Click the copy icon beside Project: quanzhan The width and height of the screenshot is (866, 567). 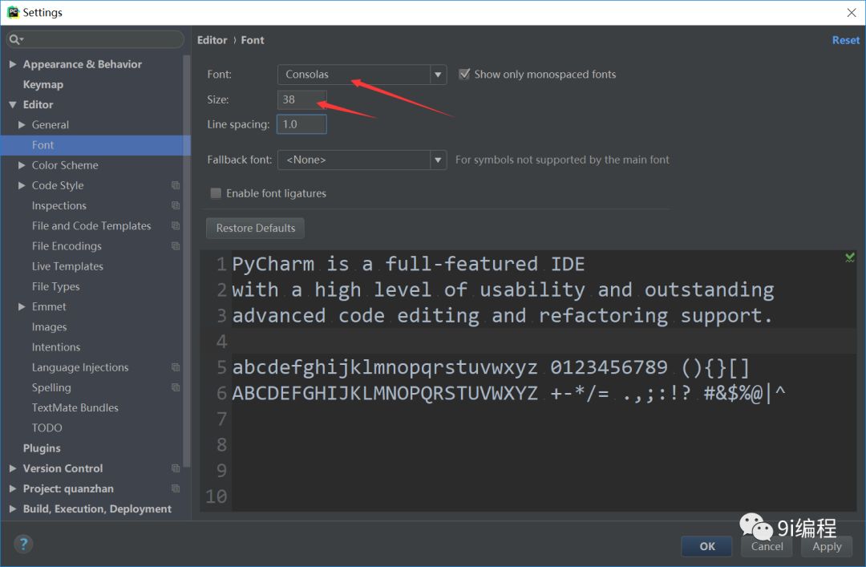coord(176,488)
